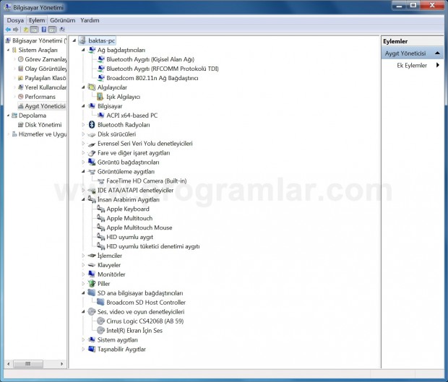Collapse the Ağ bağdaştırıcıları node
448x382 pixels.
[83, 50]
